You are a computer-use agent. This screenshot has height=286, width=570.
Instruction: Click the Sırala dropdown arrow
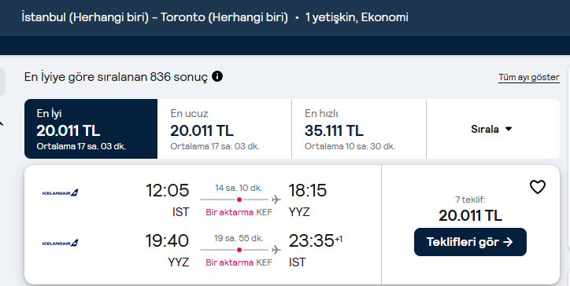tap(509, 129)
